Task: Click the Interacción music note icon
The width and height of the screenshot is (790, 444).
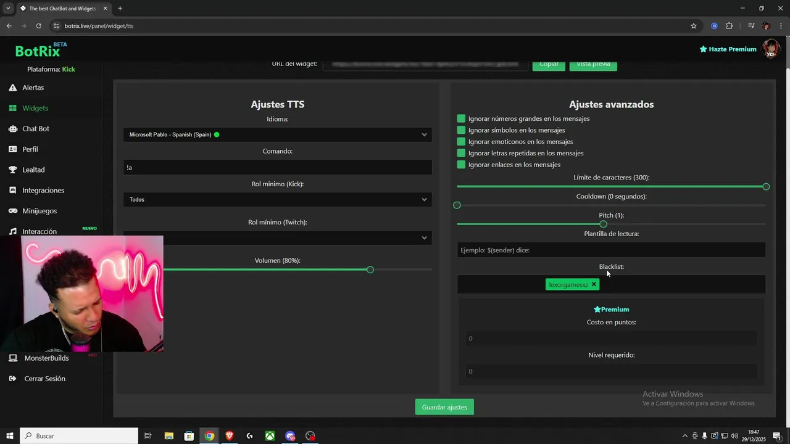Action: coord(13,231)
